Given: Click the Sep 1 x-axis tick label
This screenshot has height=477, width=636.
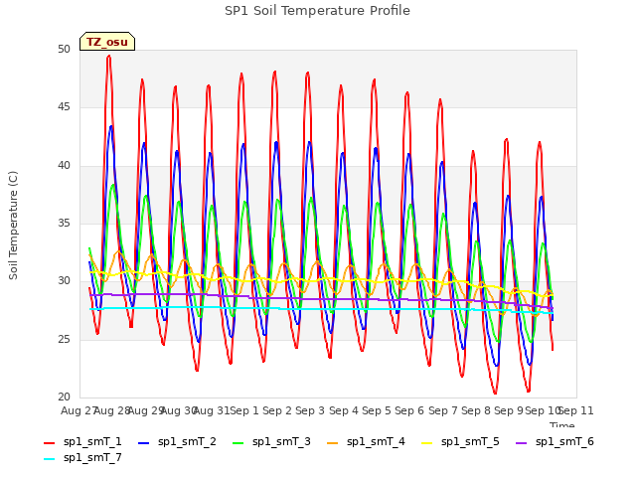Looking at the screenshot, I should point(244,410).
